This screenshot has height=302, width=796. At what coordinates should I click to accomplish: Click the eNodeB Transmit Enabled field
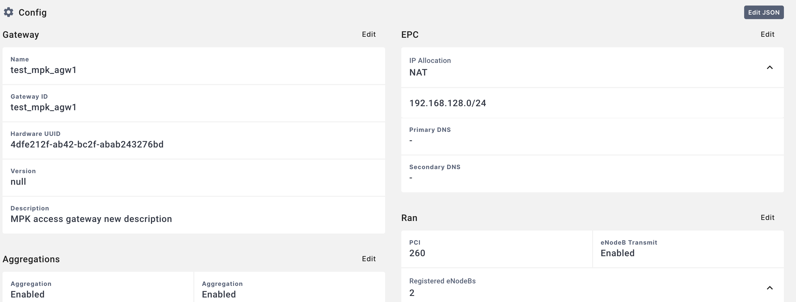click(x=618, y=253)
